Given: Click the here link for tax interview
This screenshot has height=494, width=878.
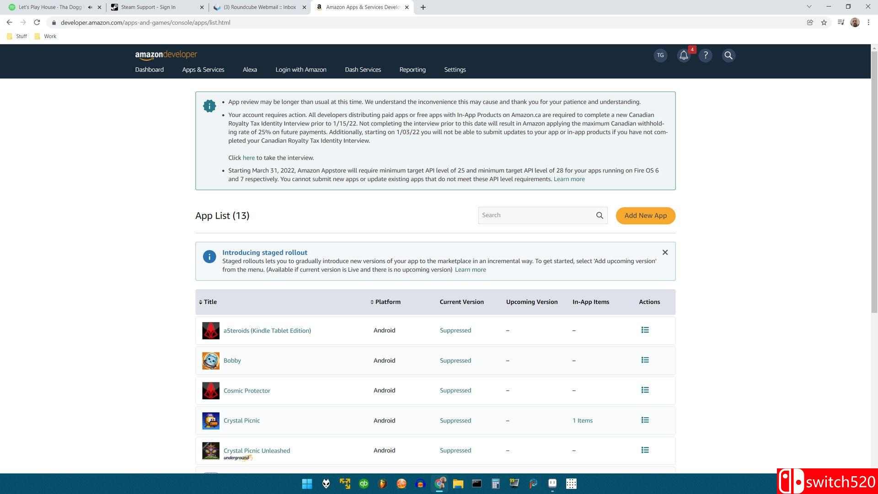Looking at the screenshot, I should pyautogui.click(x=248, y=157).
